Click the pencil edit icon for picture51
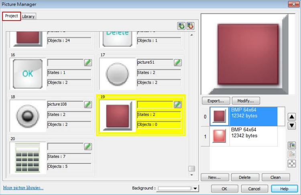The width and height of the screenshot is (301, 195). click(x=178, y=62)
